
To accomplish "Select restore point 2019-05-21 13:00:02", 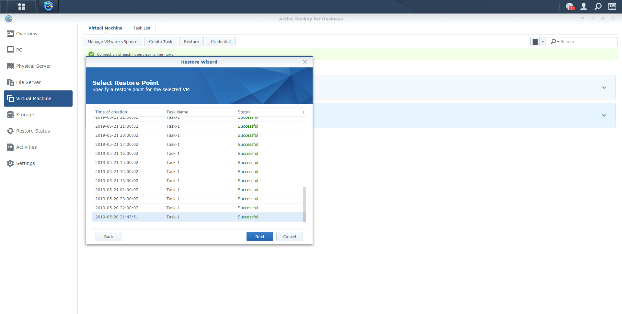I will click(x=199, y=181).
